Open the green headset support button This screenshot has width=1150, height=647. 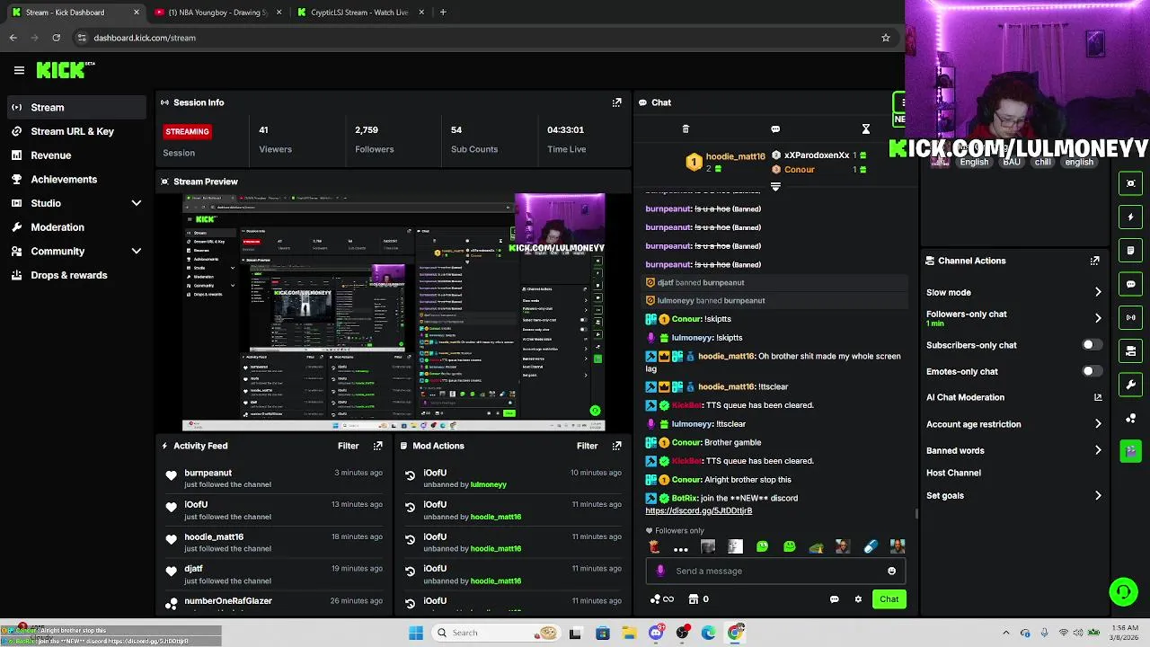(1123, 592)
